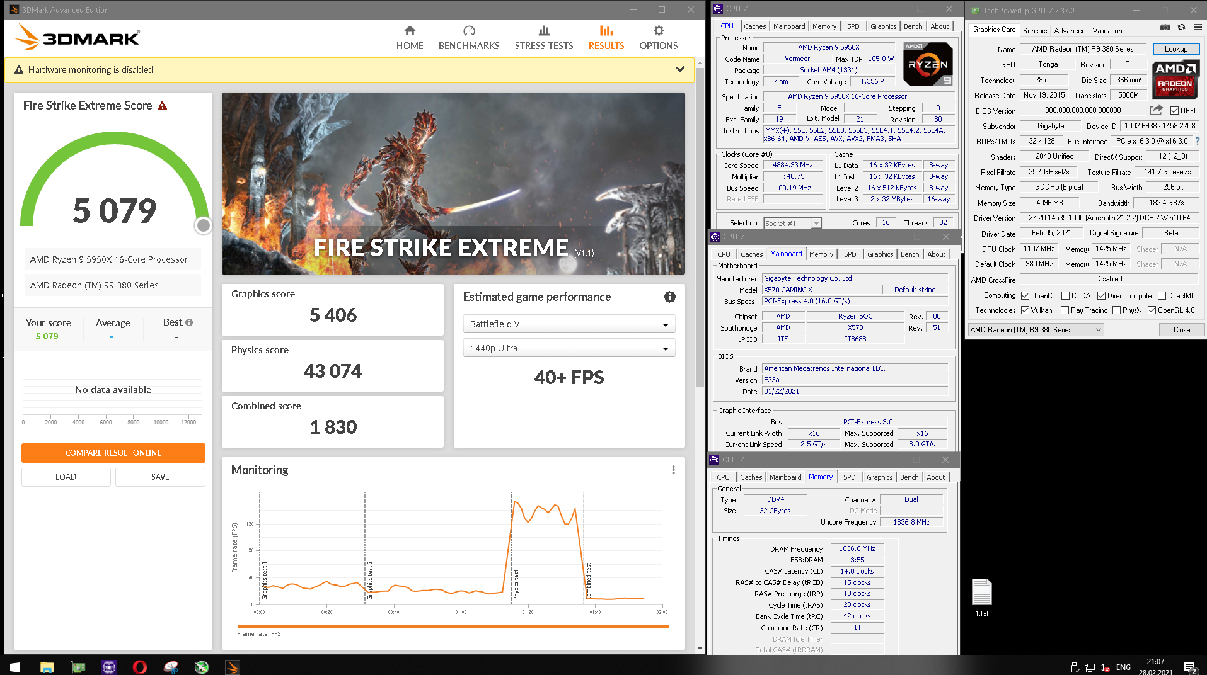Launch Opera browser from taskbar
Image resolution: width=1207 pixels, height=675 pixels.
(140, 667)
